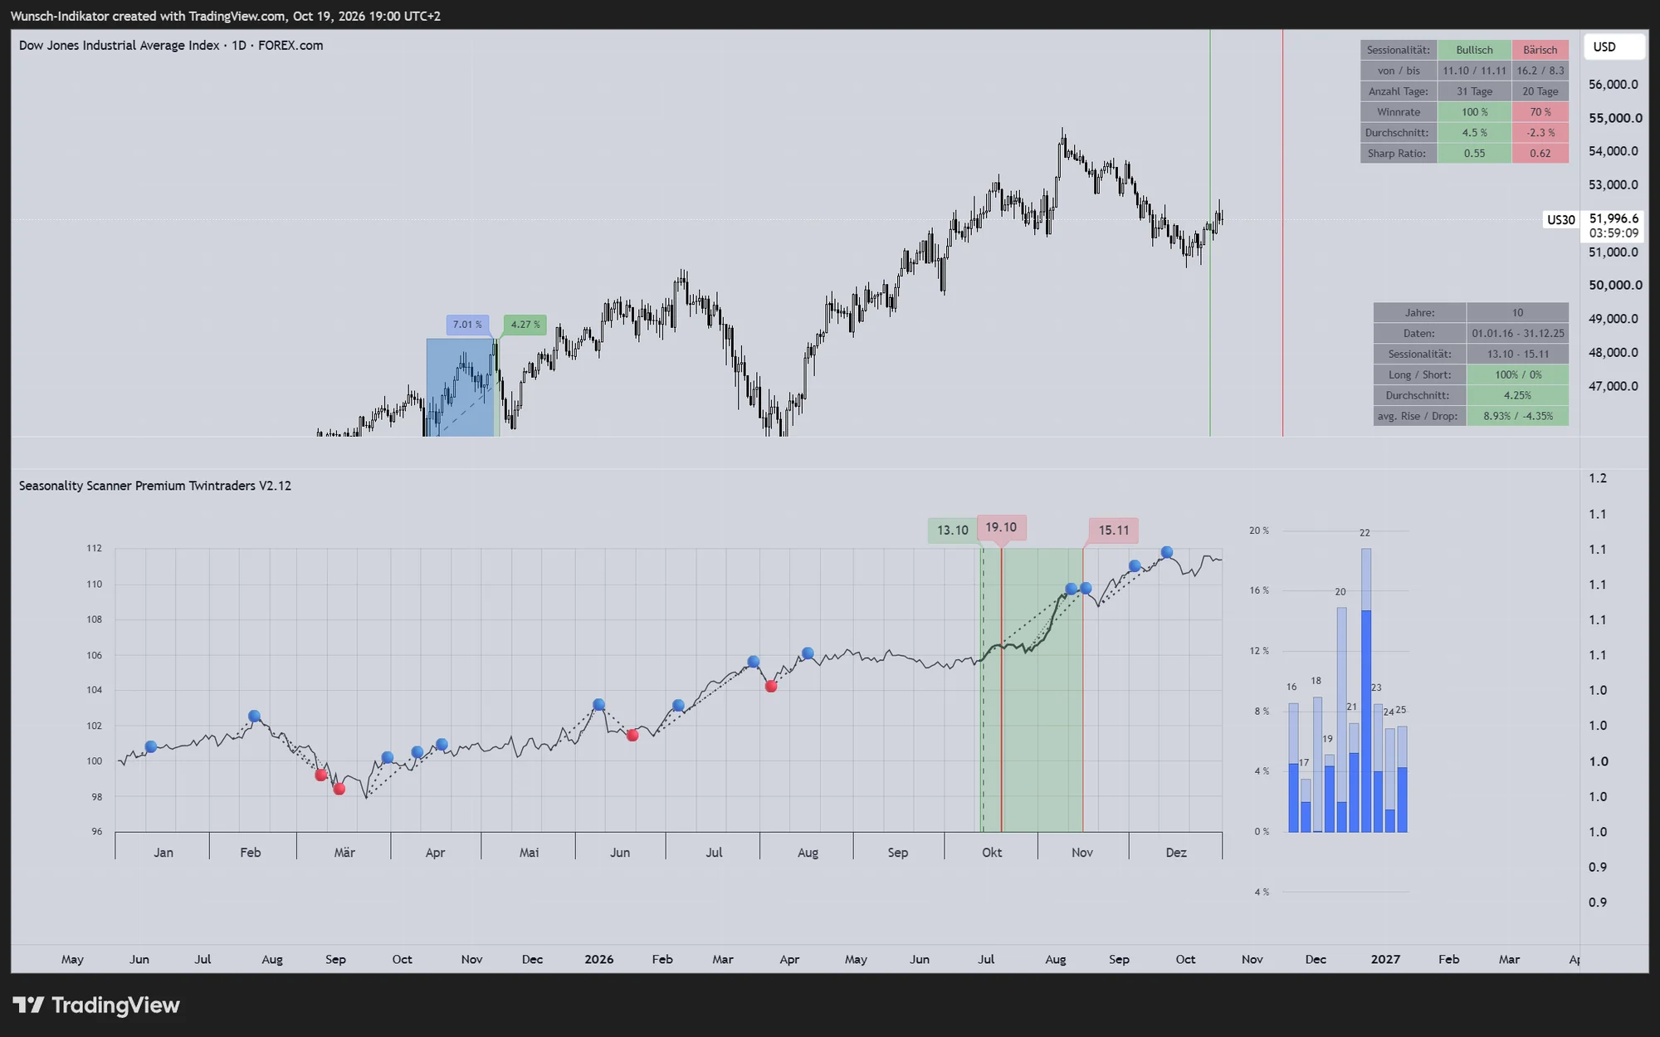Click the 7.01 % blue label
The width and height of the screenshot is (1660, 1037).
(x=467, y=325)
